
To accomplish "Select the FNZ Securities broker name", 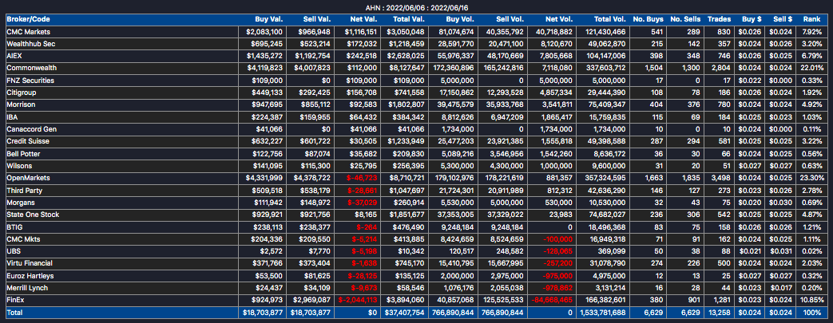I will (30, 80).
